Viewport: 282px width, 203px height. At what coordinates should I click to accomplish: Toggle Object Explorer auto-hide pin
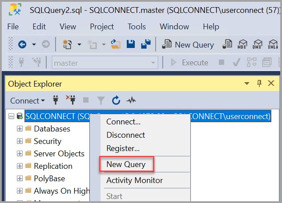(259, 84)
